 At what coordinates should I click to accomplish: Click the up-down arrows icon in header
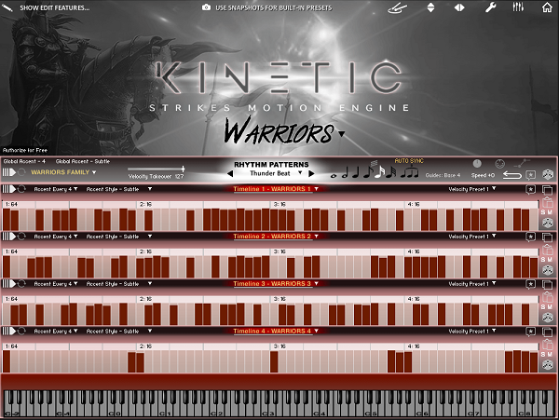(430, 7)
